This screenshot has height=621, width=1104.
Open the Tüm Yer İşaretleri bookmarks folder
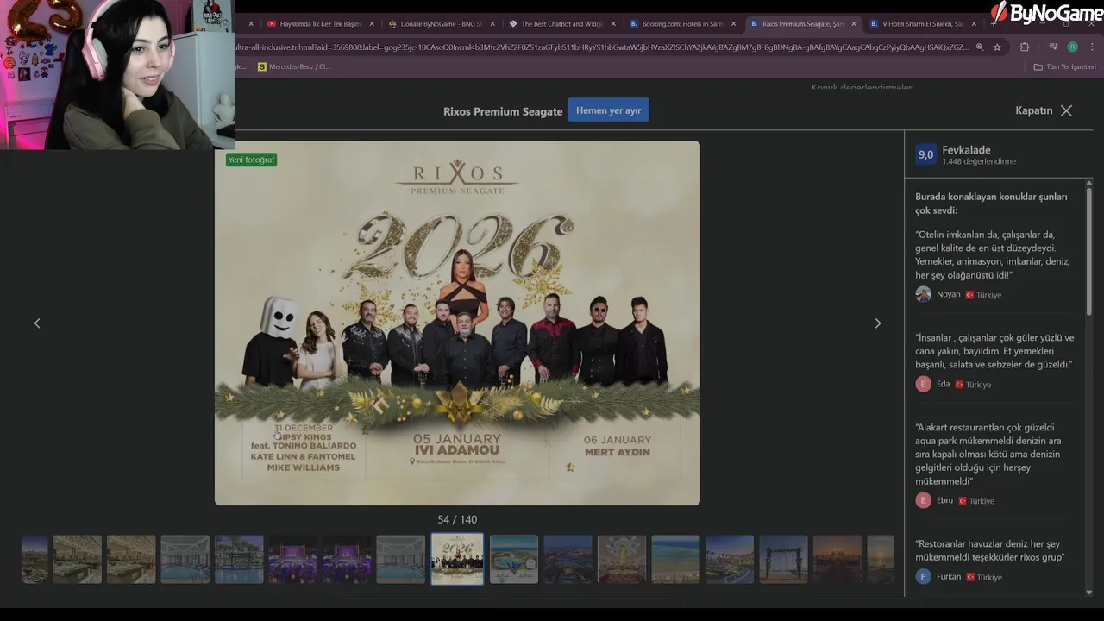[1064, 66]
